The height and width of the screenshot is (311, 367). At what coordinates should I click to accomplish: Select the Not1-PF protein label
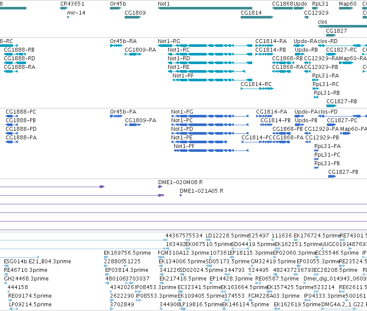click(x=184, y=146)
